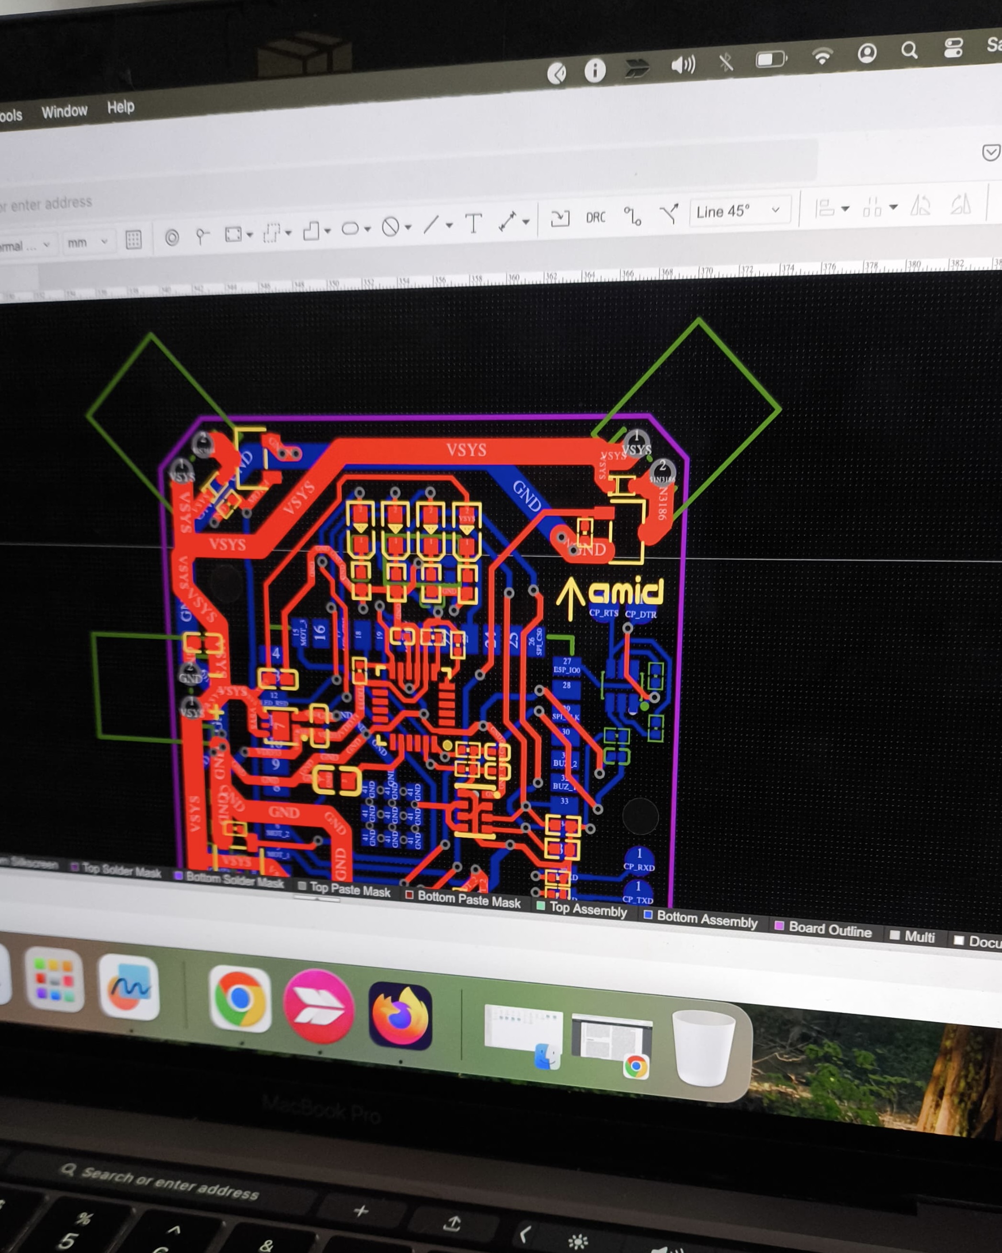The image size is (1002, 1253).
Task: Click the differential pair routing icon
Action: point(669,214)
